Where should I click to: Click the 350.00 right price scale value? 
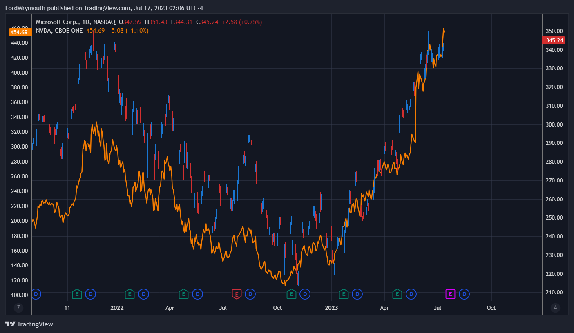(x=555, y=31)
